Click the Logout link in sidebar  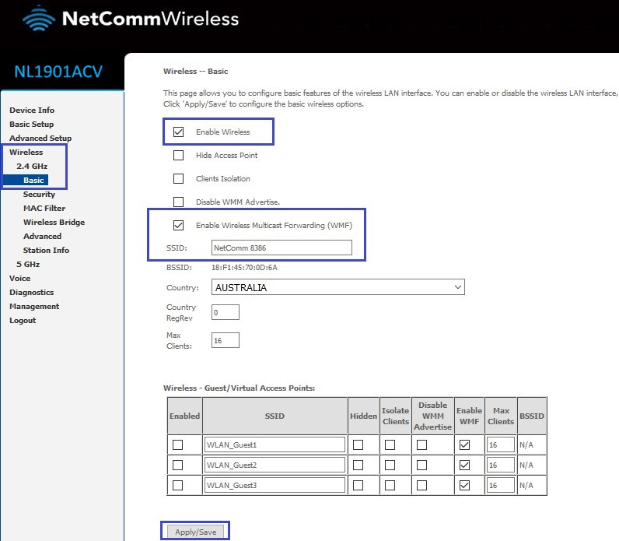coord(23,321)
